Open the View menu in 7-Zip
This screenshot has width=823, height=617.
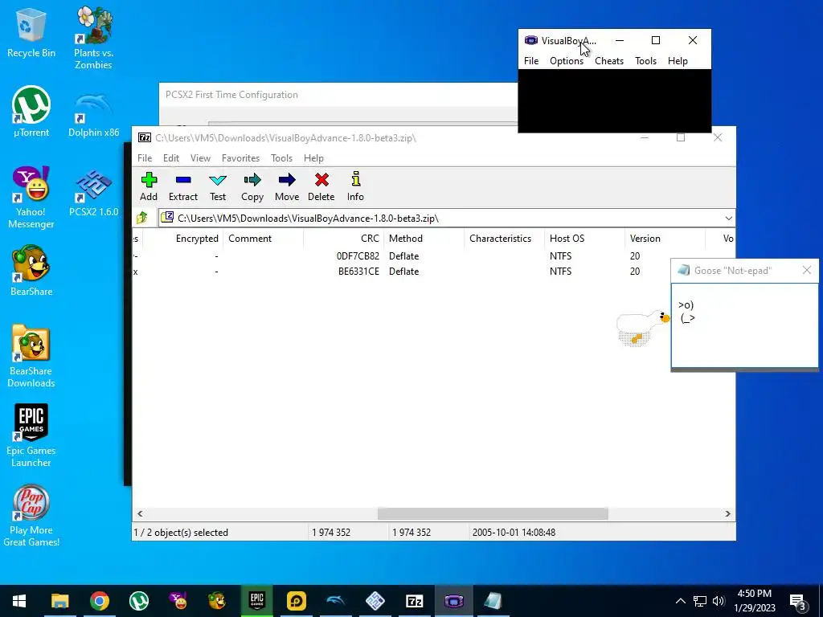(200, 158)
